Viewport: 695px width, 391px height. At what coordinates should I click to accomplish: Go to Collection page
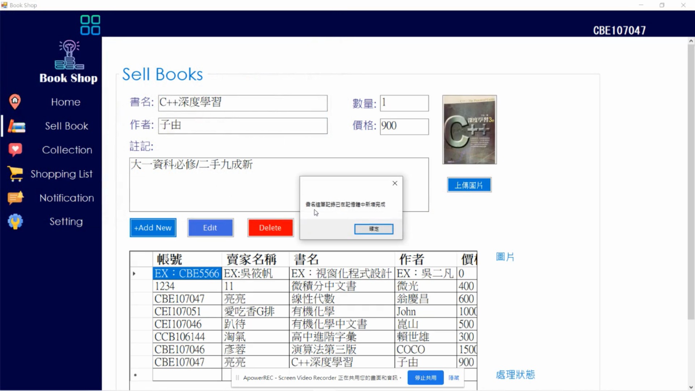click(67, 150)
